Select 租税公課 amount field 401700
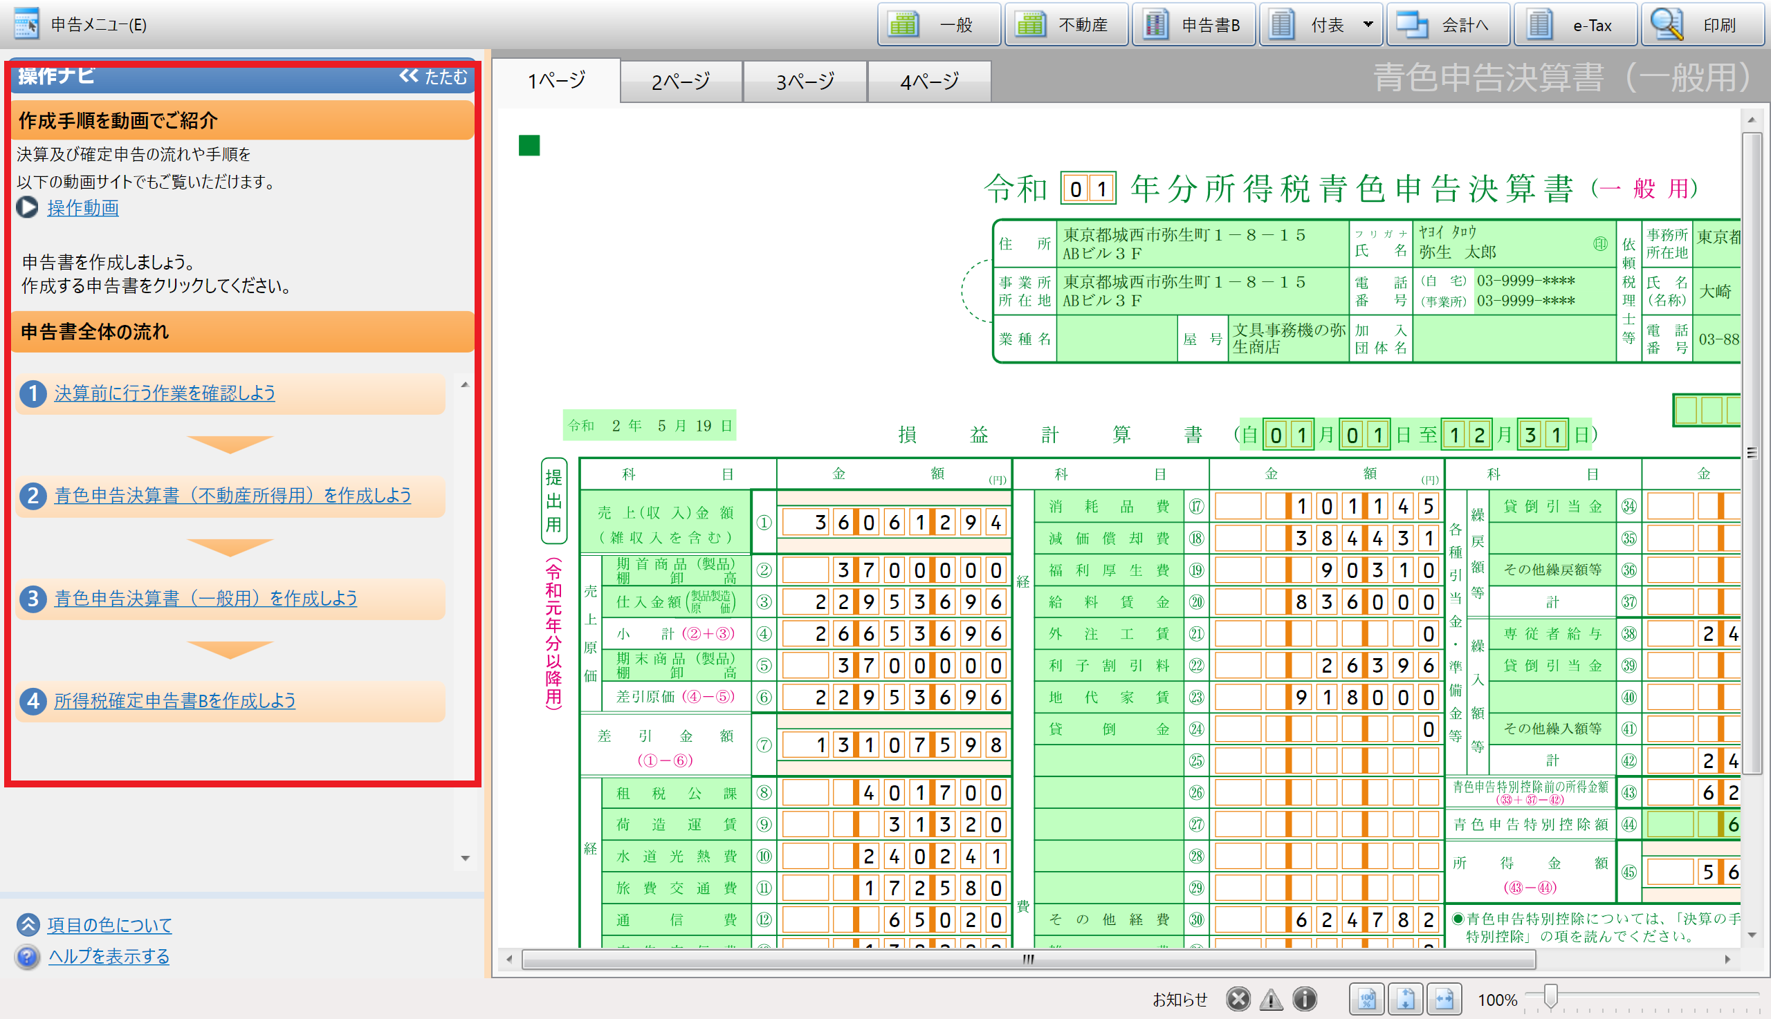Screen dimensions: 1771x1019 895,793
